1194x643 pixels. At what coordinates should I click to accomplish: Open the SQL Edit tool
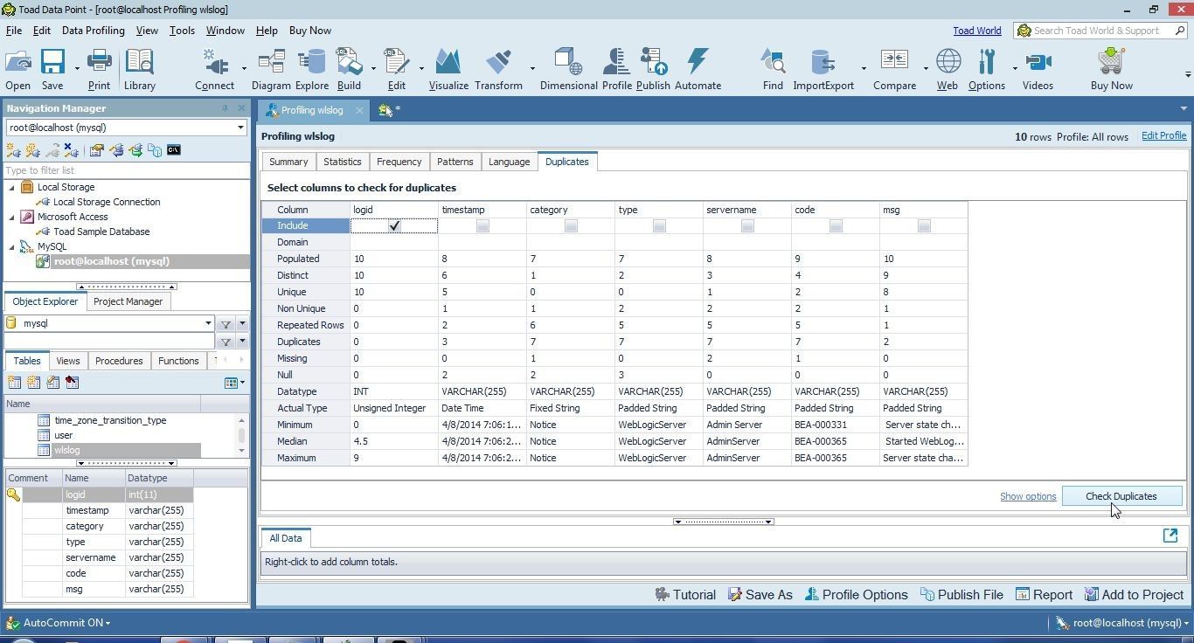click(397, 70)
